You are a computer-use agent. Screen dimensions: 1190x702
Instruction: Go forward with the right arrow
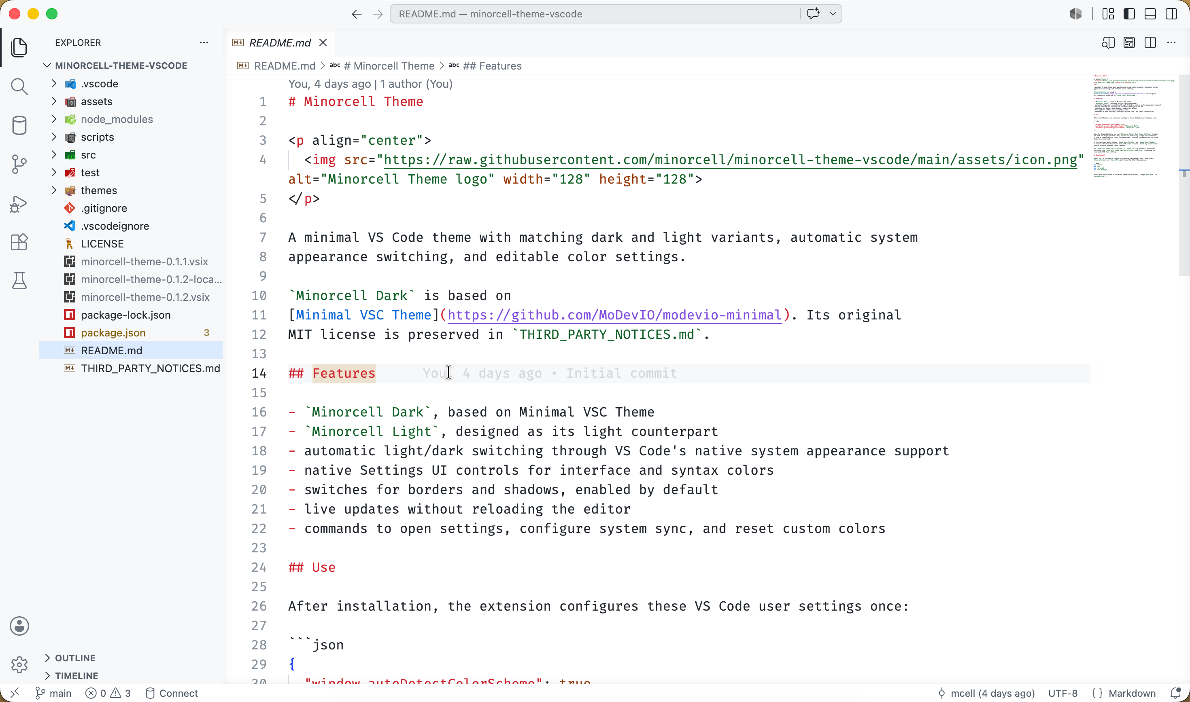378,14
